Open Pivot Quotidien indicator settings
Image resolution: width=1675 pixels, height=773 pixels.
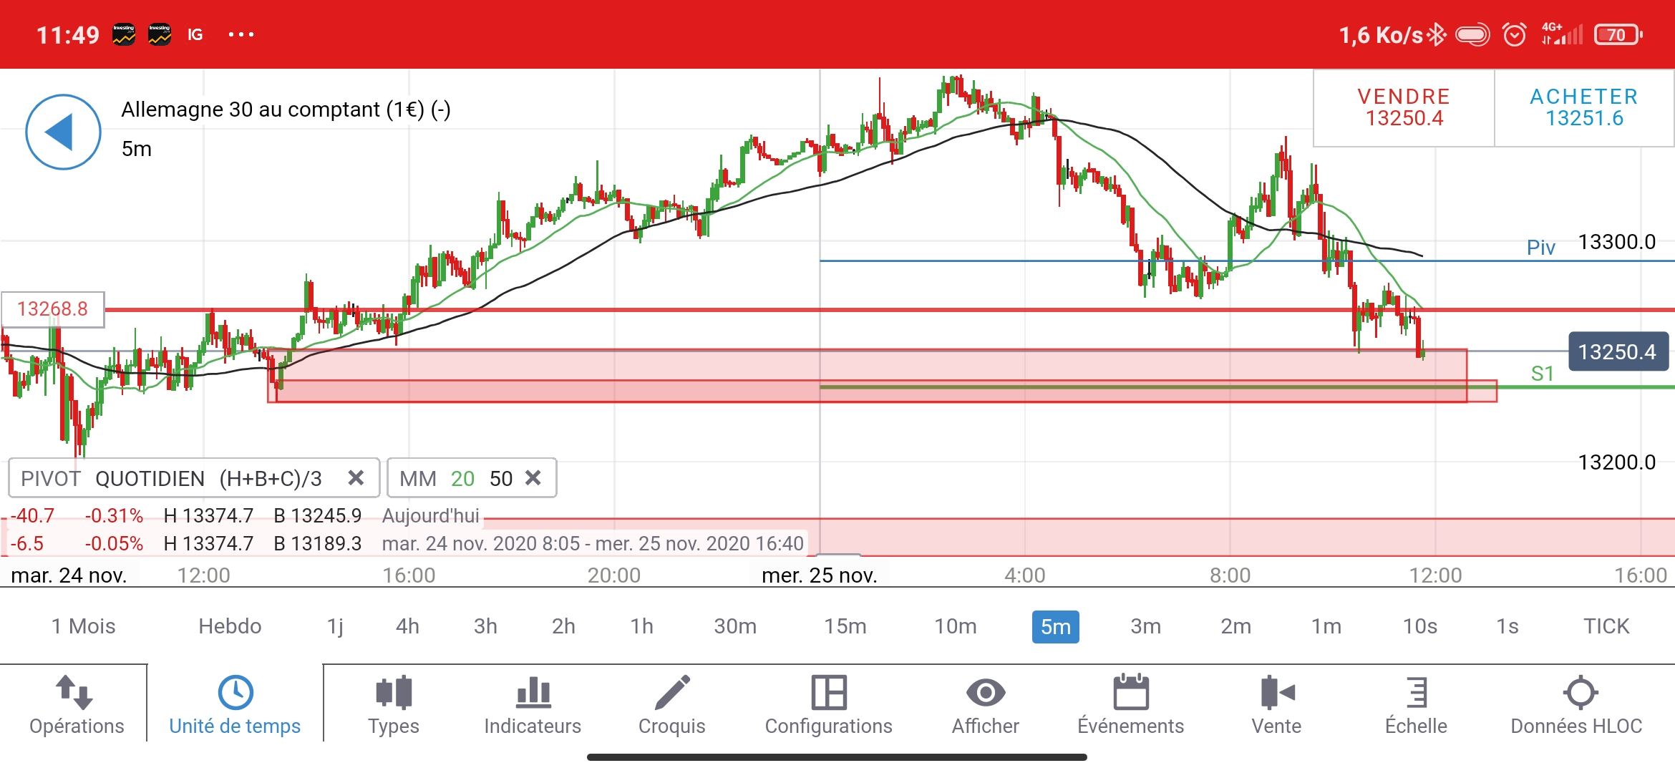[172, 478]
